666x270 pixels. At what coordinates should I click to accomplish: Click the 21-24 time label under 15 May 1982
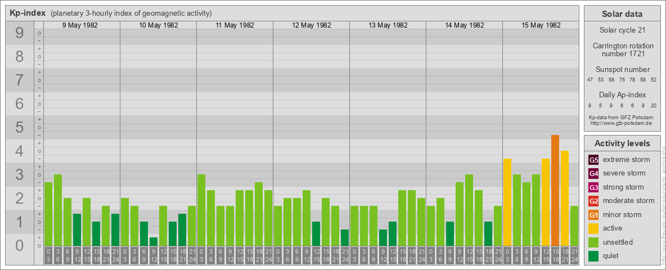coord(574,255)
